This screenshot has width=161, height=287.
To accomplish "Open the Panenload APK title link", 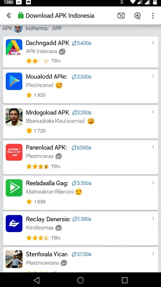I will pos(47,147).
